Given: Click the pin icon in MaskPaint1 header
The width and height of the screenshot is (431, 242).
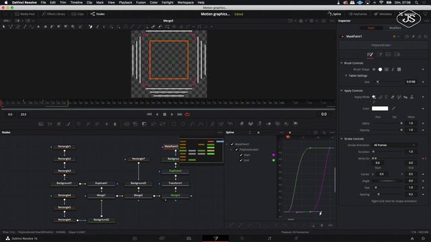Looking at the screenshot, I should [x=413, y=36].
